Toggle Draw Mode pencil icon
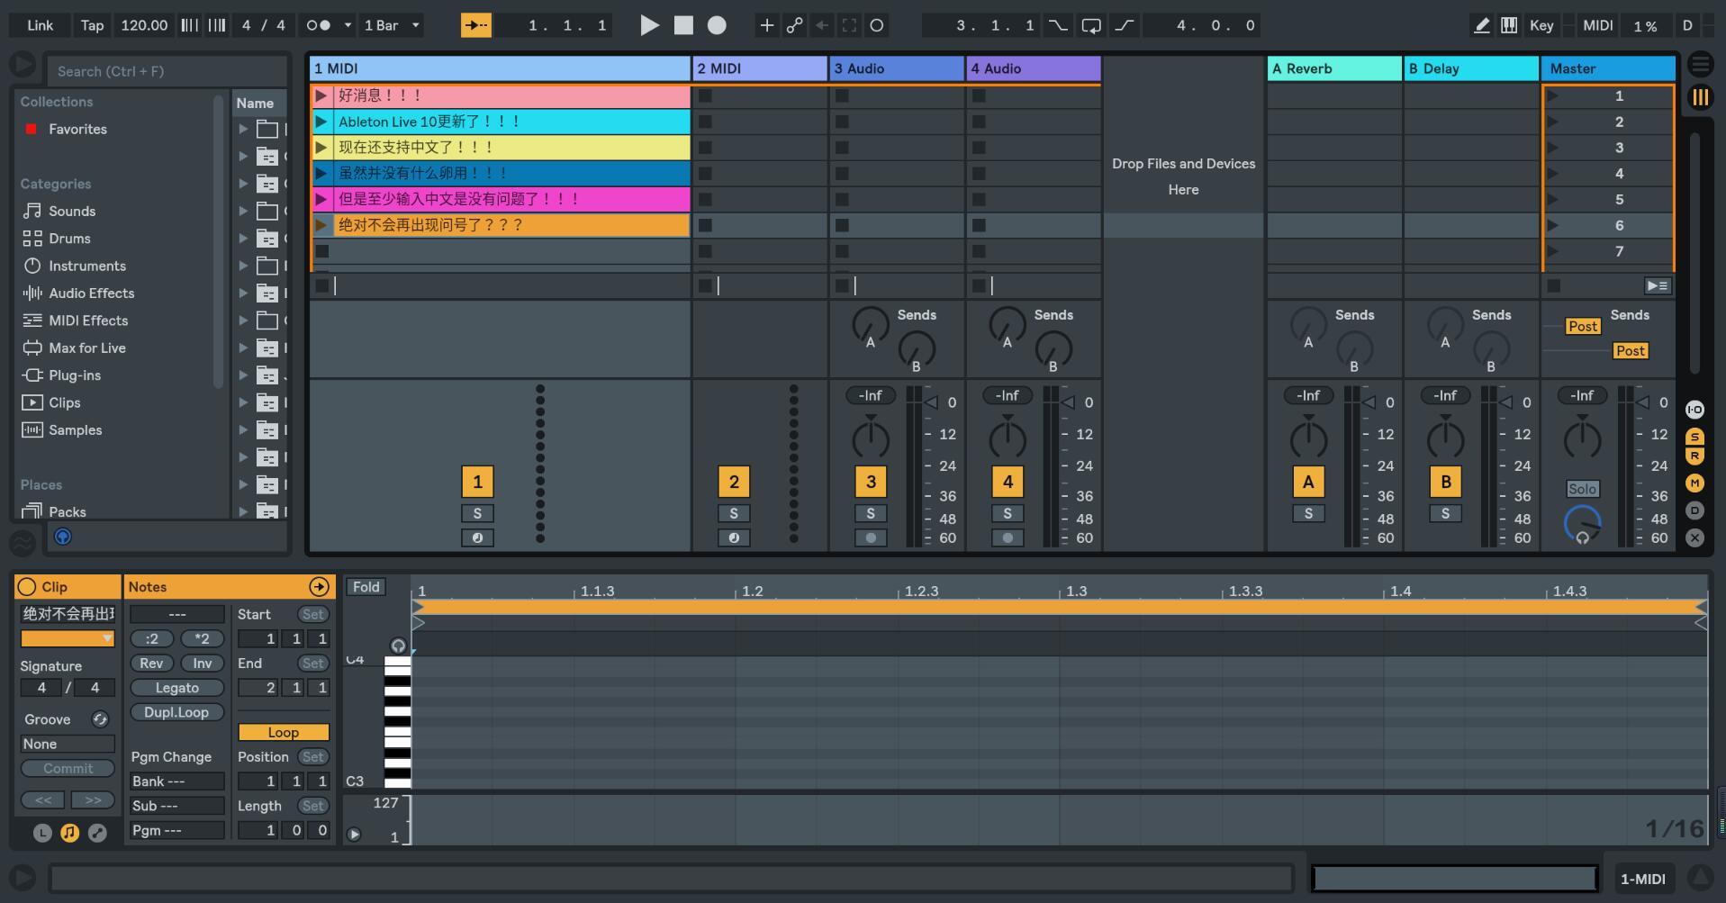The width and height of the screenshot is (1726, 903). [1481, 25]
